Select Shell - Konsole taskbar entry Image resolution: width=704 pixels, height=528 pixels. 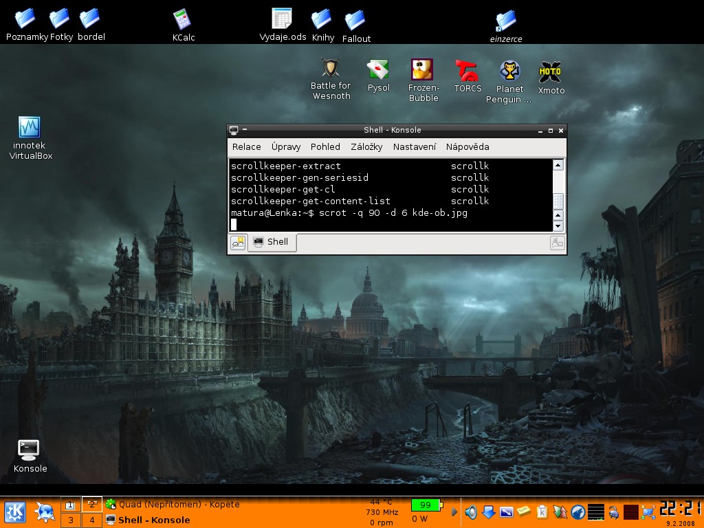[x=148, y=520]
